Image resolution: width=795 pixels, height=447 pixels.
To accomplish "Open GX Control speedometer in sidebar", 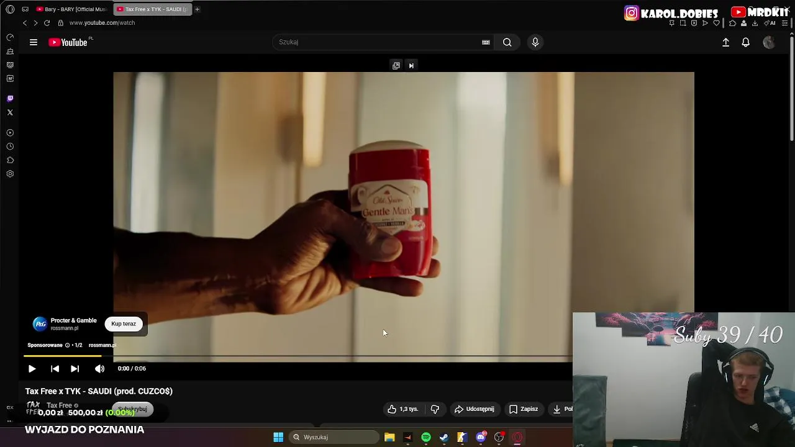I will (10, 37).
